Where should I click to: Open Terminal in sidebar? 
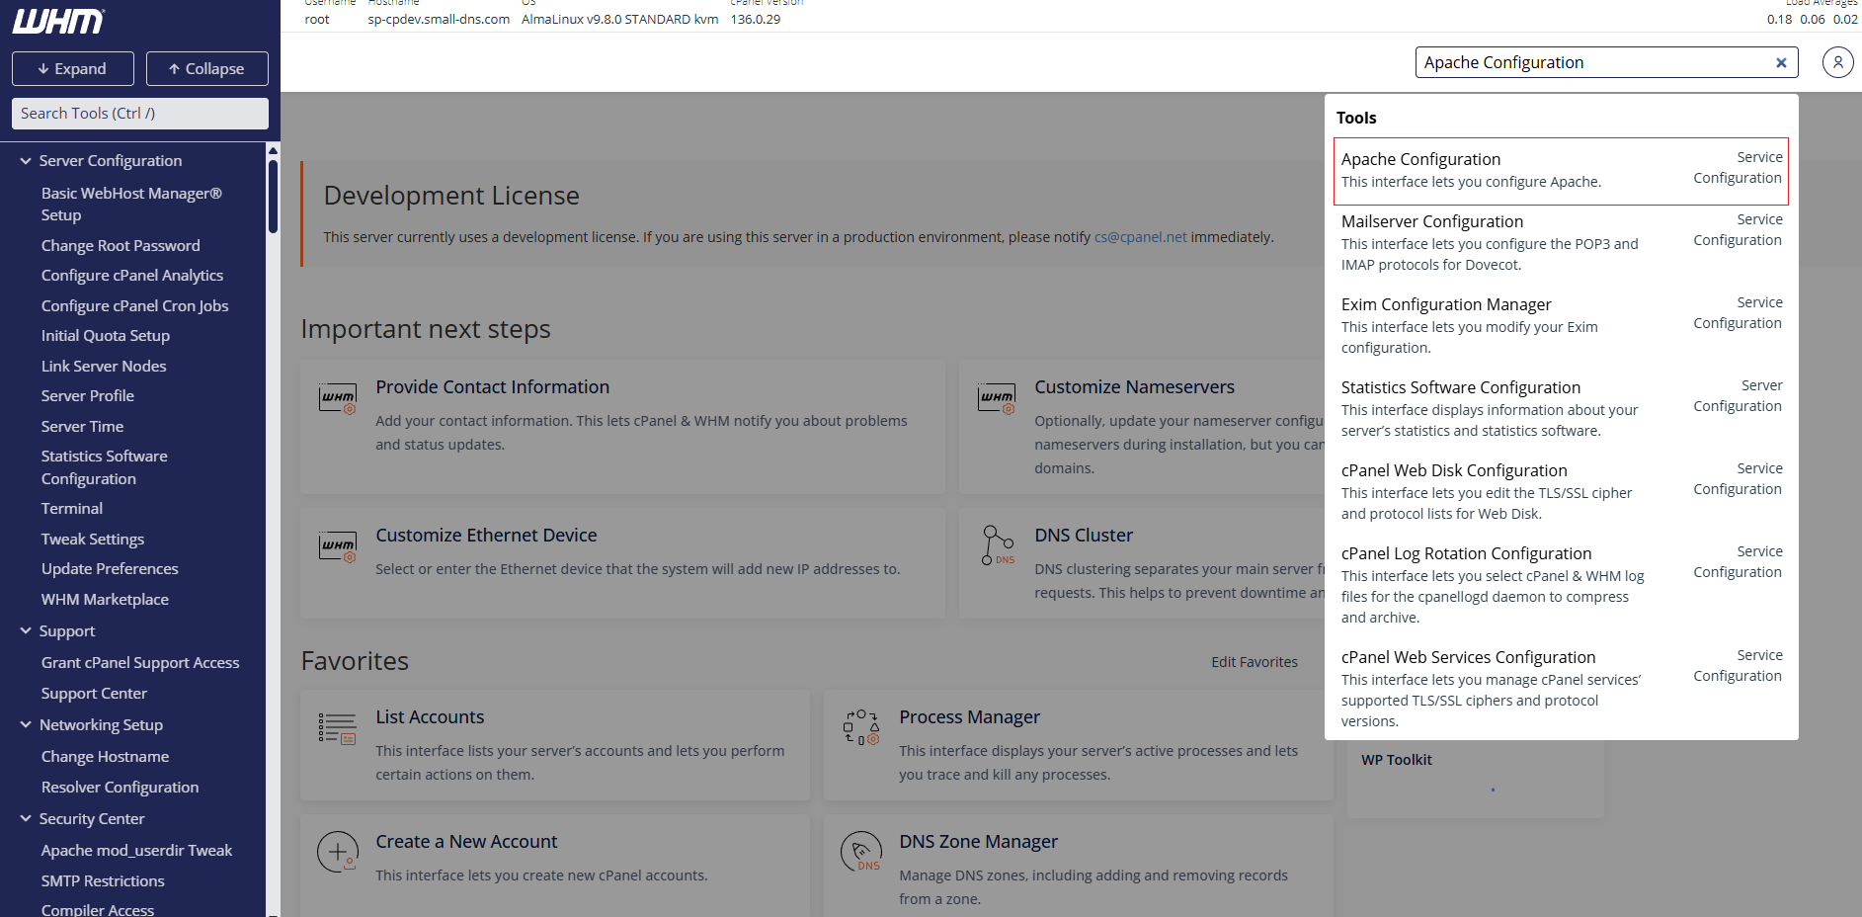pyautogui.click(x=72, y=508)
